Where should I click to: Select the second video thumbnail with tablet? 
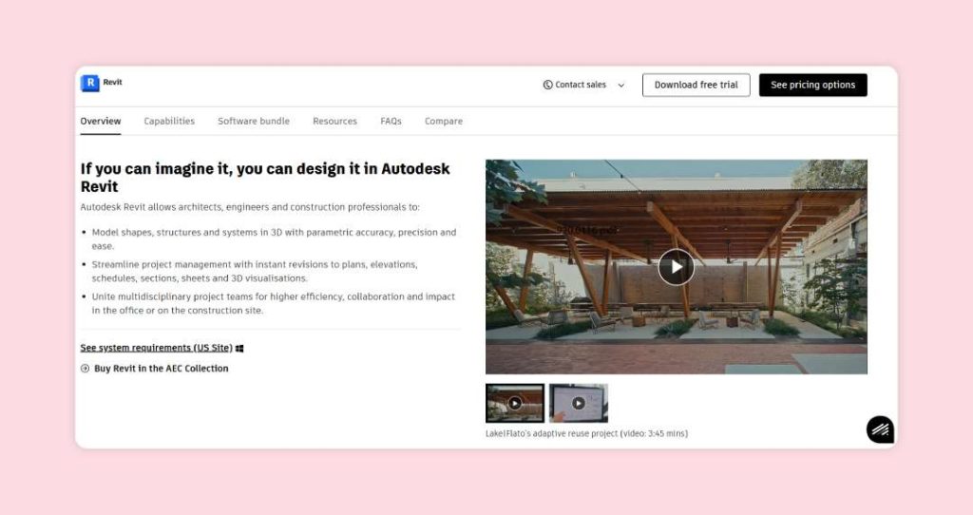coord(579,403)
